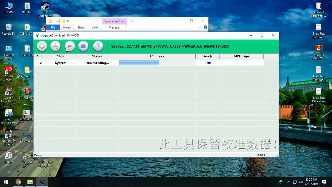This screenshot has height=187, width=332.
Task: Select the time value 109 cell
Action: (208, 63)
